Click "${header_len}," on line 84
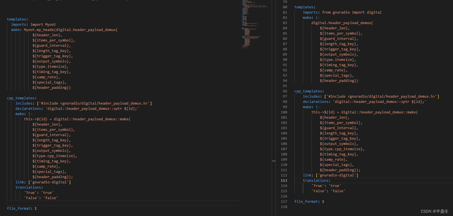The width and height of the screenshot is (453, 216). click(335, 28)
